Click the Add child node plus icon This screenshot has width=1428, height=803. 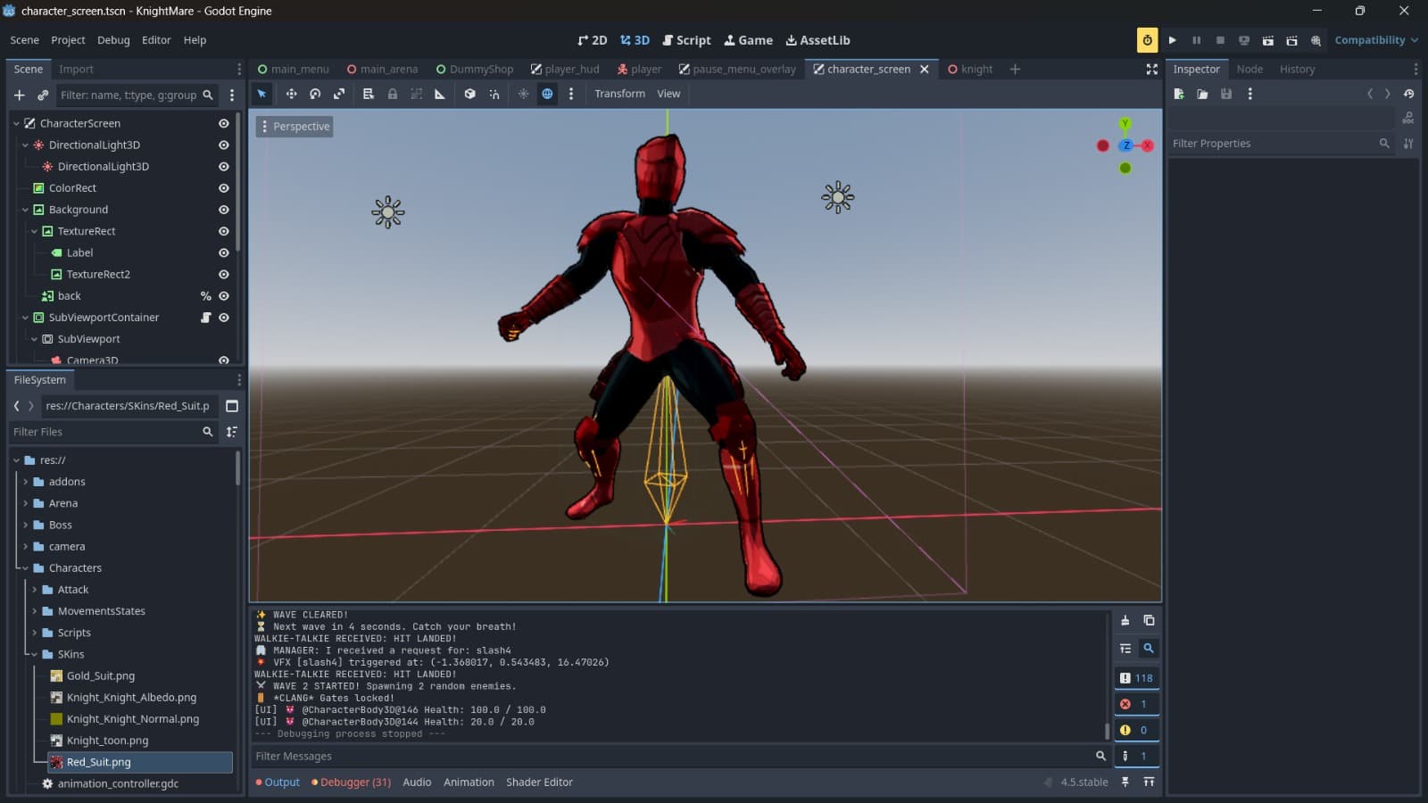pos(20,95)
